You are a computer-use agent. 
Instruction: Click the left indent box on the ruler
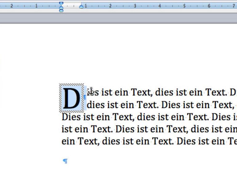61,11
